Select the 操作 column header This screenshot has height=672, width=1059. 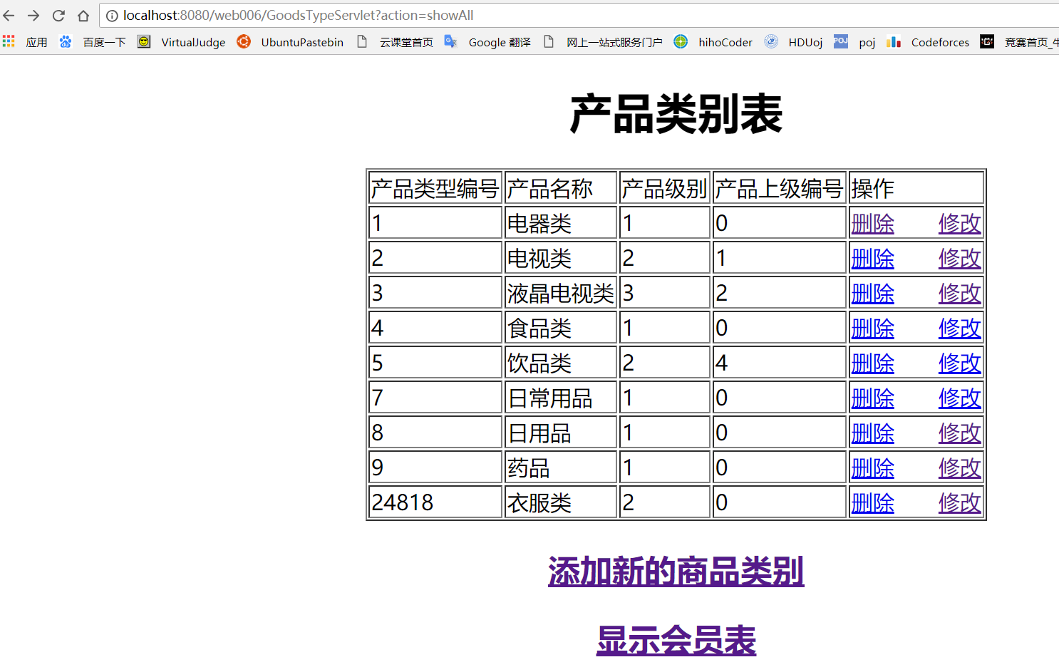coord(916,189)
